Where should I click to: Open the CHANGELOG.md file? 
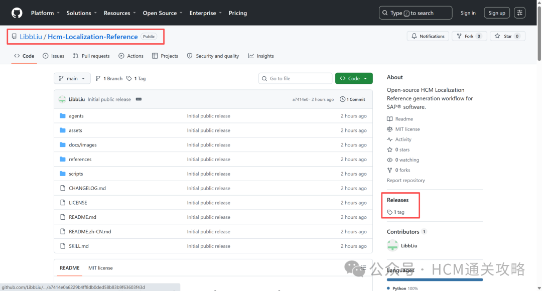(x=87, y=188)
